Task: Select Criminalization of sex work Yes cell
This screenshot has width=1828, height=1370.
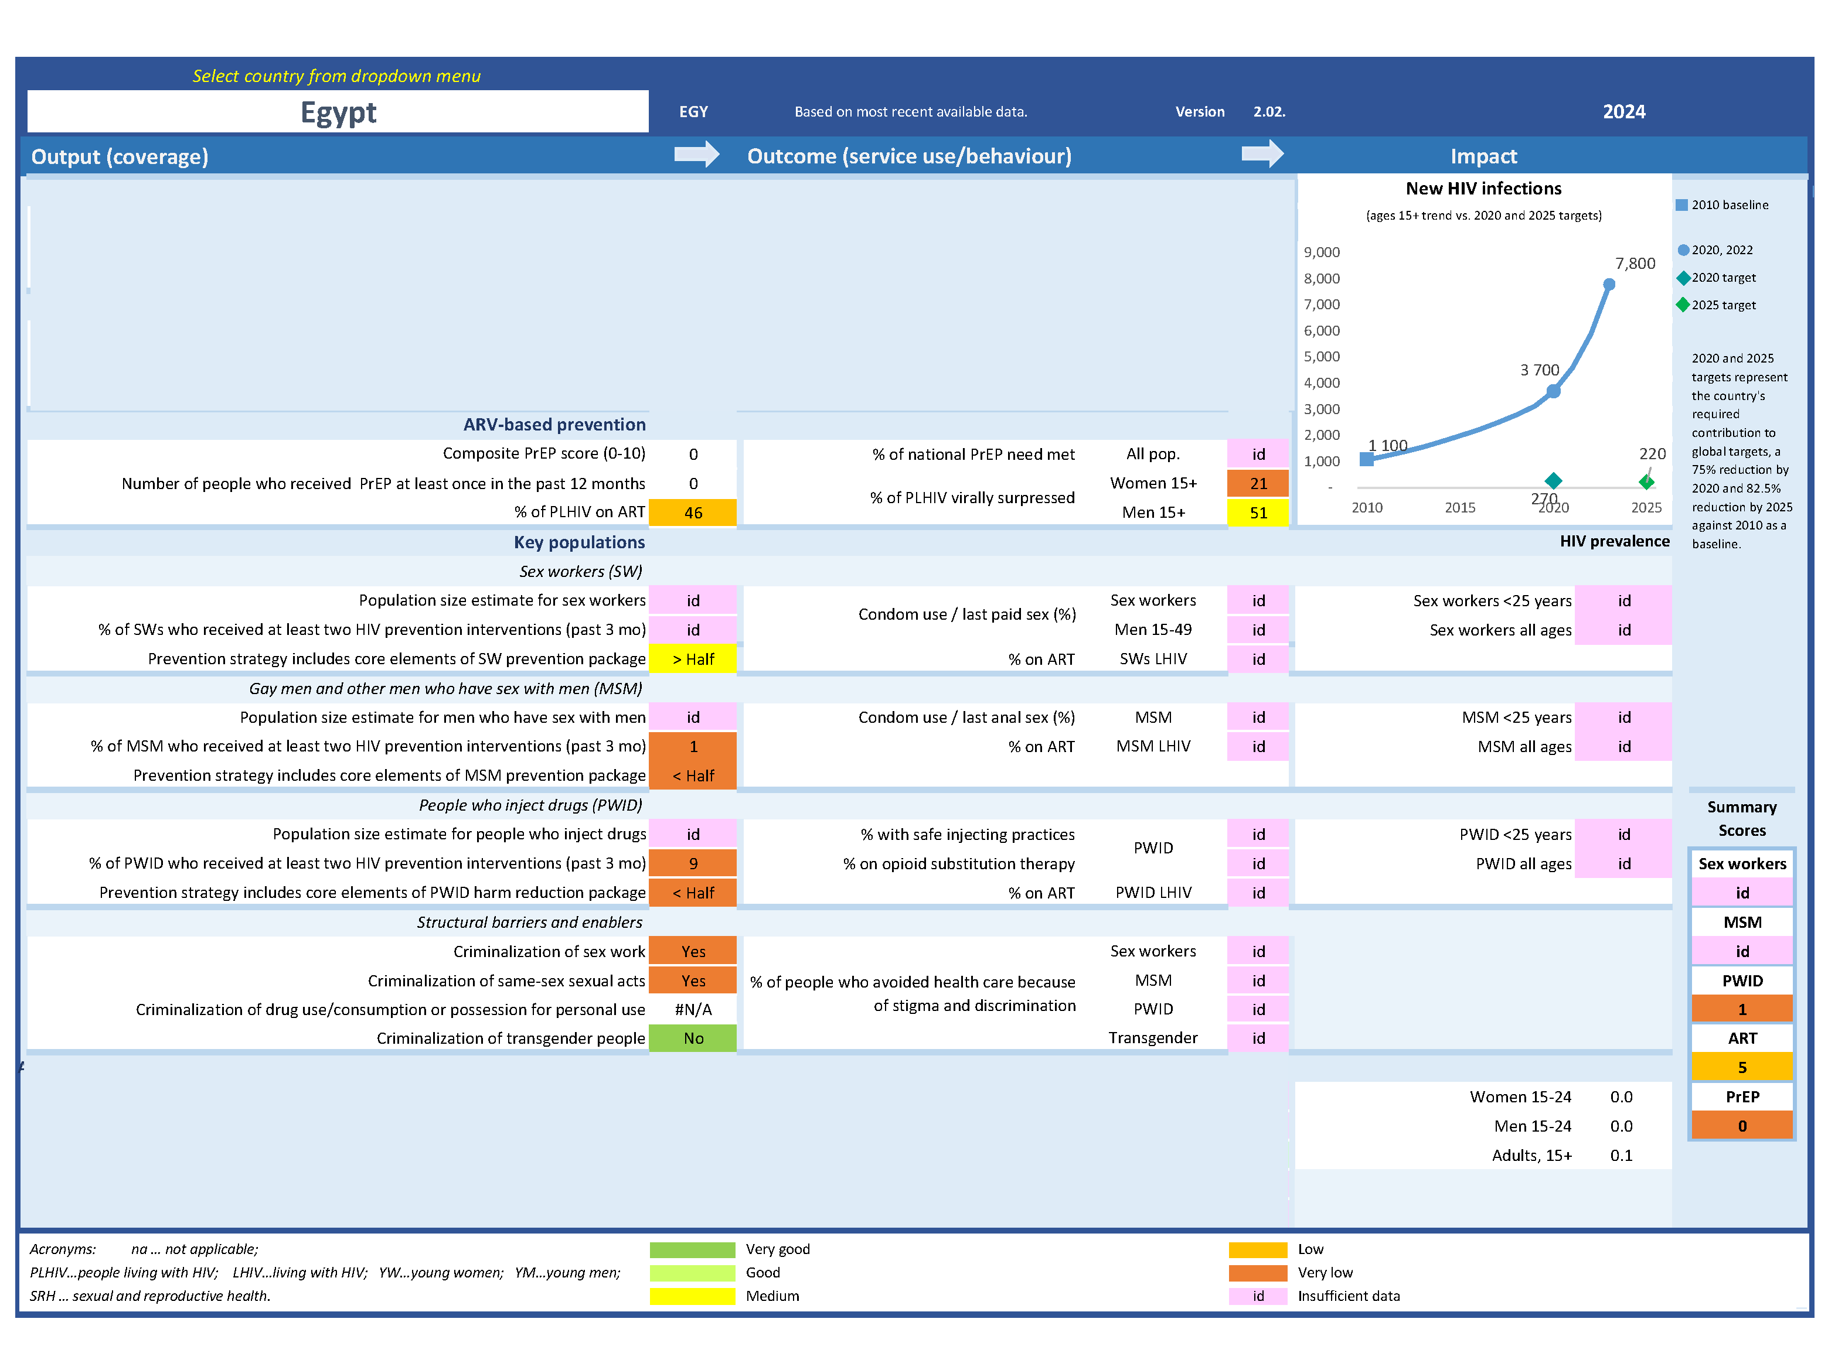Action: coord(693,951)
